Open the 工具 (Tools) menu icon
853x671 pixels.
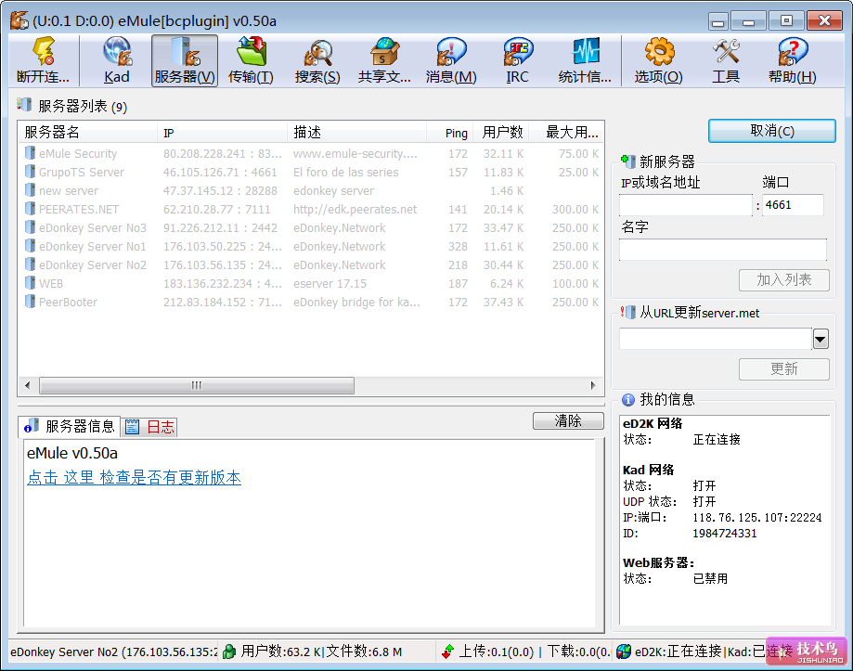click(x=724, y=60)
